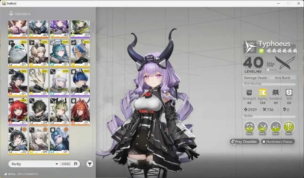Select the masked dark-haired operator at level 04
This screenshot has width=304, height=178.
pos(39,111)
